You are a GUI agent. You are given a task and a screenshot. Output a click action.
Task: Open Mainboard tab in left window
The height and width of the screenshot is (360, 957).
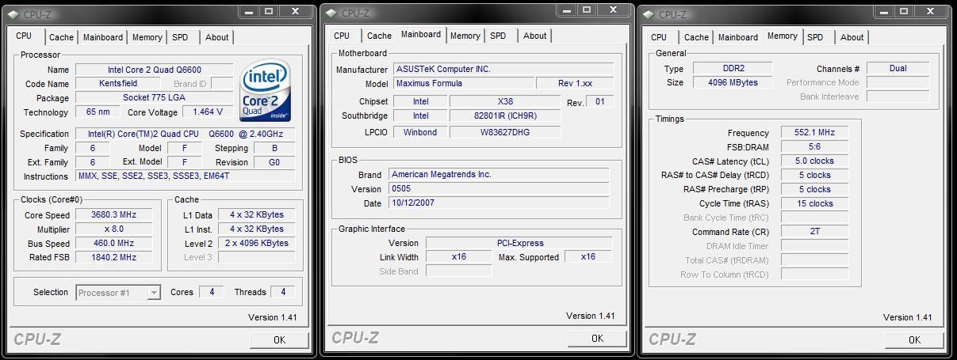103,37
